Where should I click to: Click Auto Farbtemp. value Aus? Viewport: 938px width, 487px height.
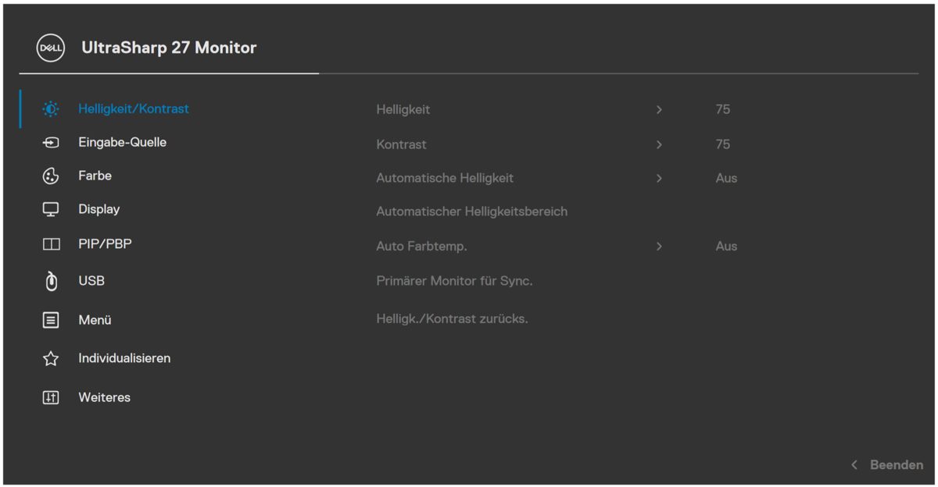[x=726, y=247]
